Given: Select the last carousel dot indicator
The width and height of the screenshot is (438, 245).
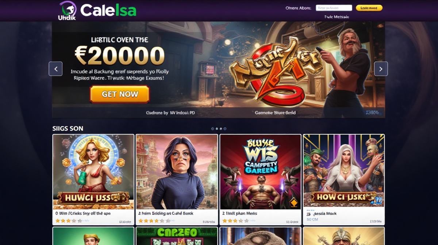Looking at the screenshot, I should tap(225, 129).
